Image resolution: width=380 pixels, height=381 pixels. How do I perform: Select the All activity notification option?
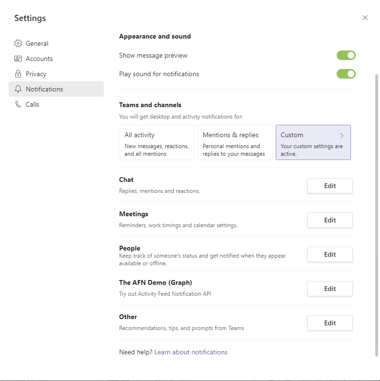(157, 142)
